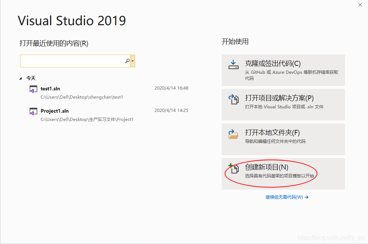Click the Project1.sln solution file icon
The height and width of the screenshot is (244, 368).
(33, 112)
